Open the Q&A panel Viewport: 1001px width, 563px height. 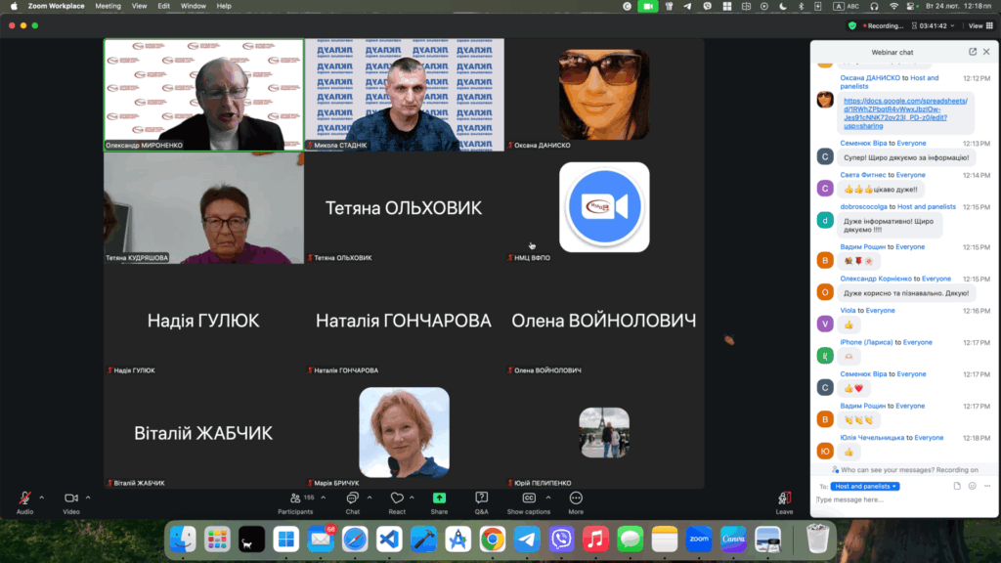481,499
